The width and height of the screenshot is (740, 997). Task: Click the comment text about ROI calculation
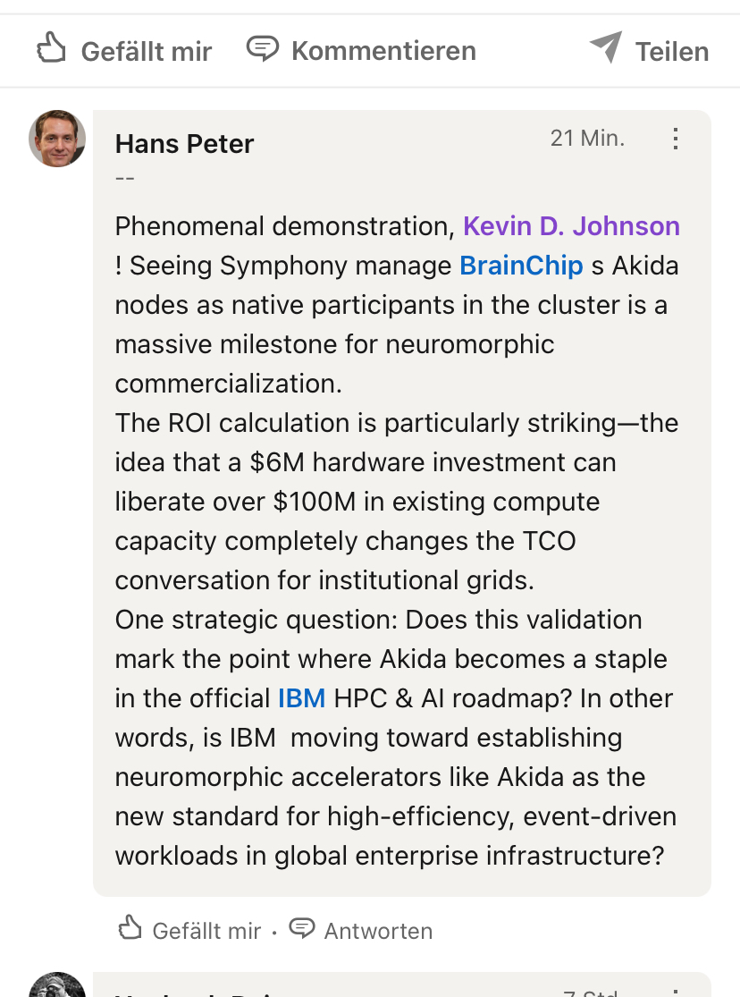[x=396, y=423]
